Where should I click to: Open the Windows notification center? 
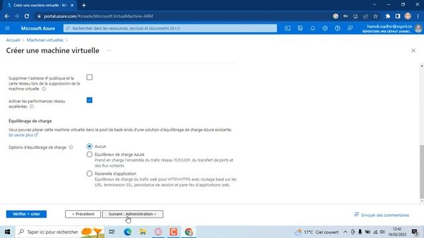click(415, 232)
